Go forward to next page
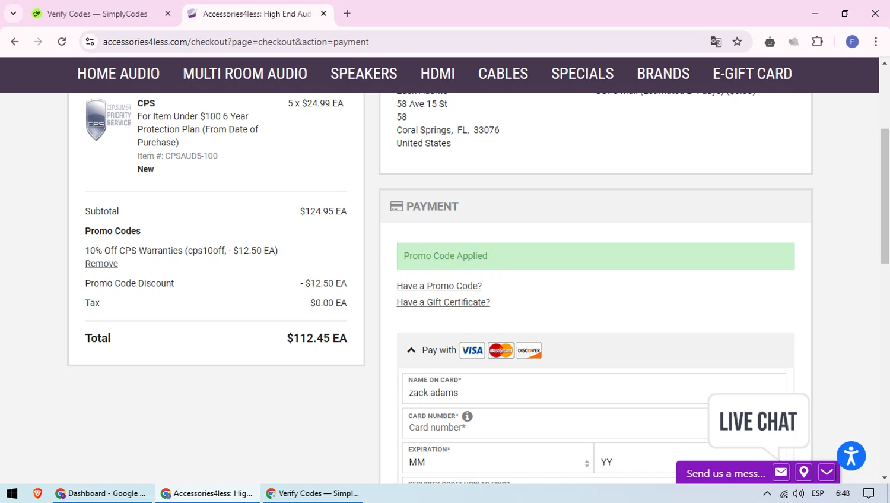The height and width of the screenshot is (503, 890). click(38, 42)
